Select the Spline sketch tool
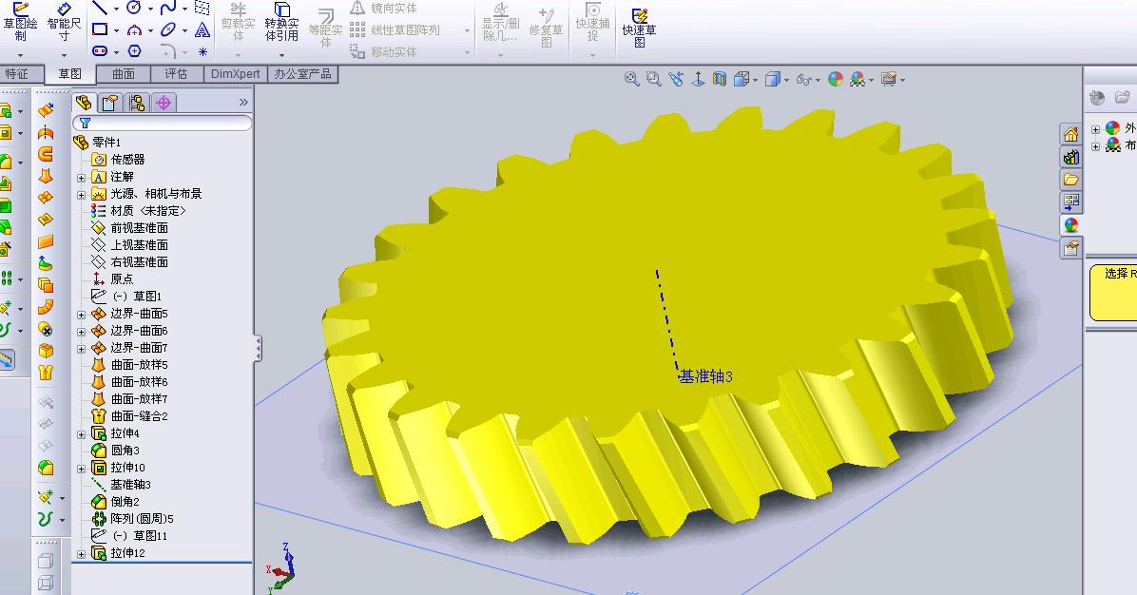 168,8
